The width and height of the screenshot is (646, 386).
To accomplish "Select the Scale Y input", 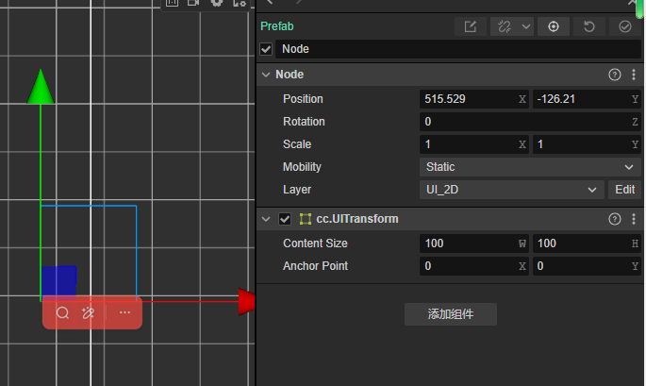I will click(587, 144).
